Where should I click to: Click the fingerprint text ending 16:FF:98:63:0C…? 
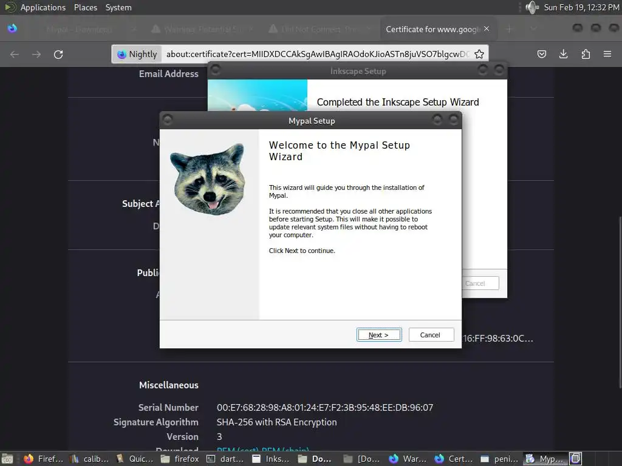point(498,339)
